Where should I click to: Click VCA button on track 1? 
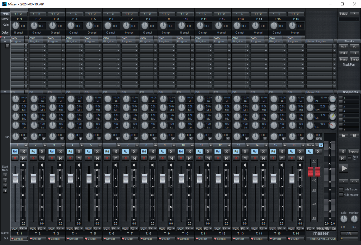coord(14,229)
